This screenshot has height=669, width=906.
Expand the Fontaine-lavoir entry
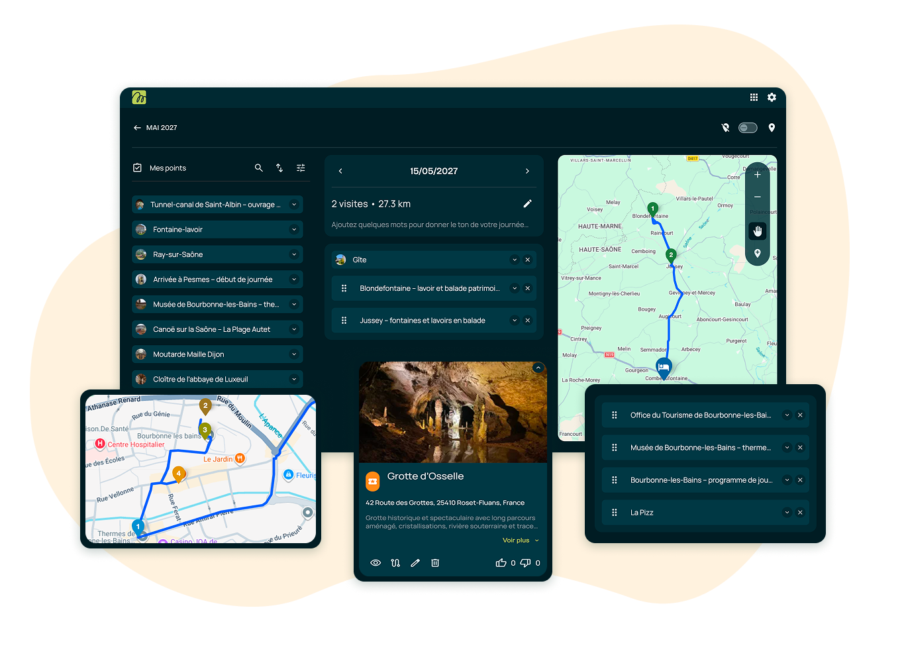(294, 230)
